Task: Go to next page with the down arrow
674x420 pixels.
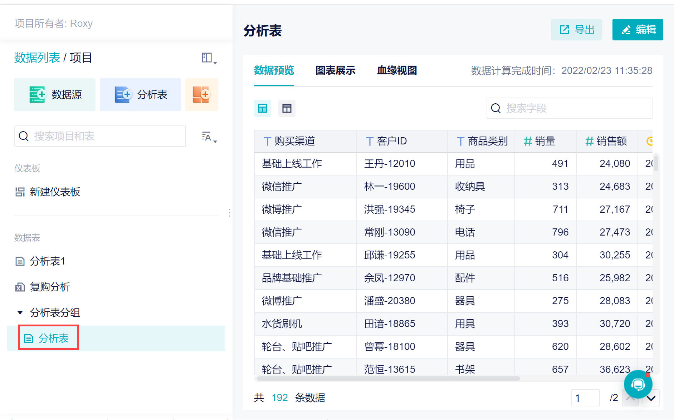Action: tap(651, 398)
